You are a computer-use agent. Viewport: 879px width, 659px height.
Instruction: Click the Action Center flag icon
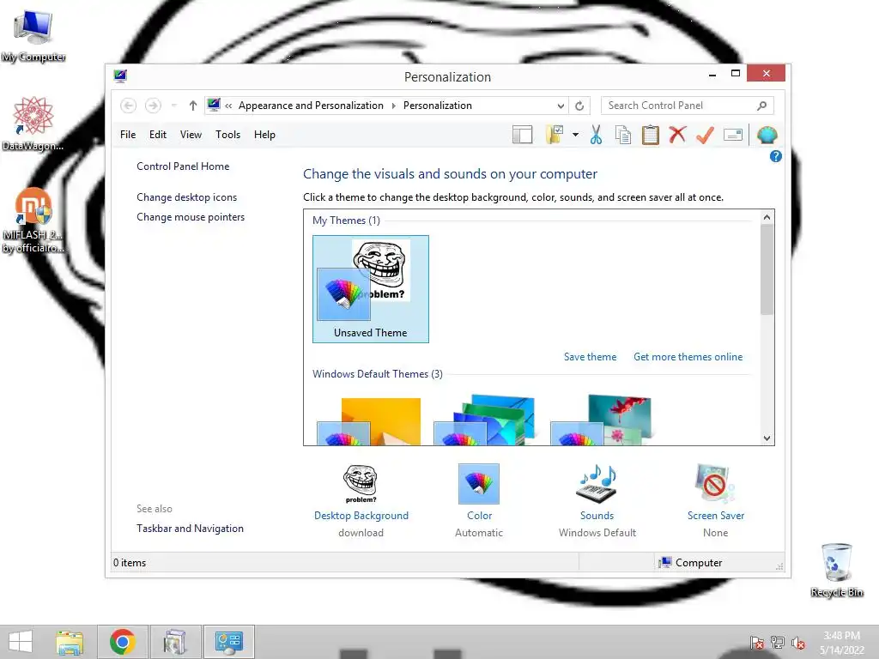point(757,643)
